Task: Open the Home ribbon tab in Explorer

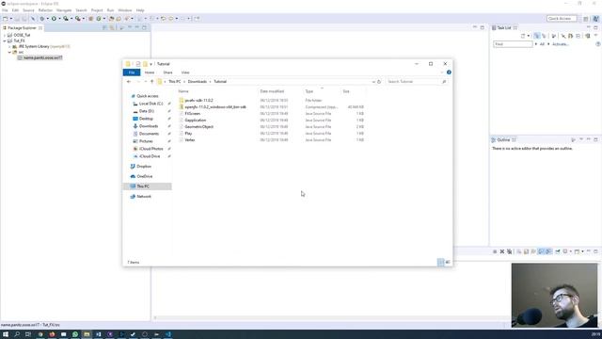Action: click(150, 73)
